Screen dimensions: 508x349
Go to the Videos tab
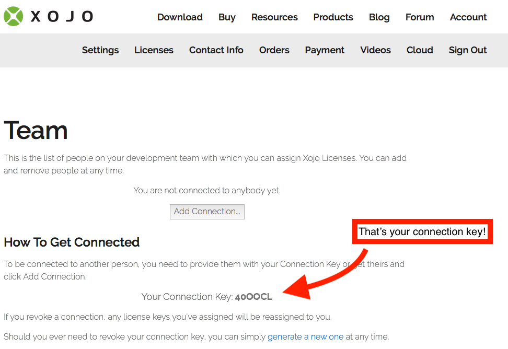(x=375, y=50)
